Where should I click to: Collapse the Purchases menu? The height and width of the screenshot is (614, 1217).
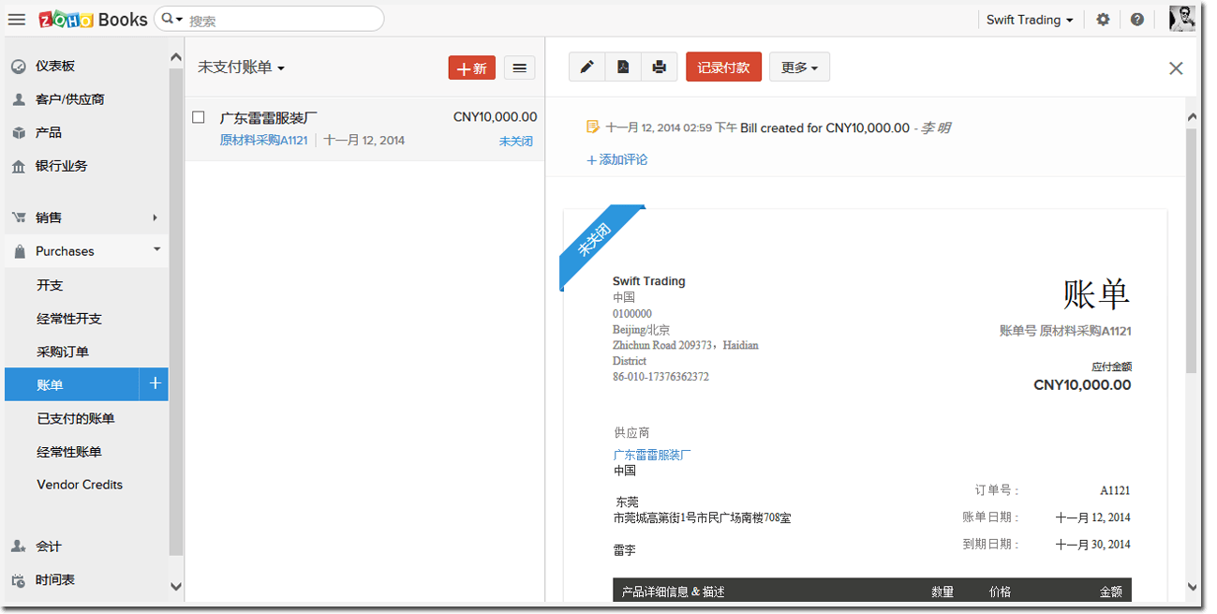coord(86,251)
